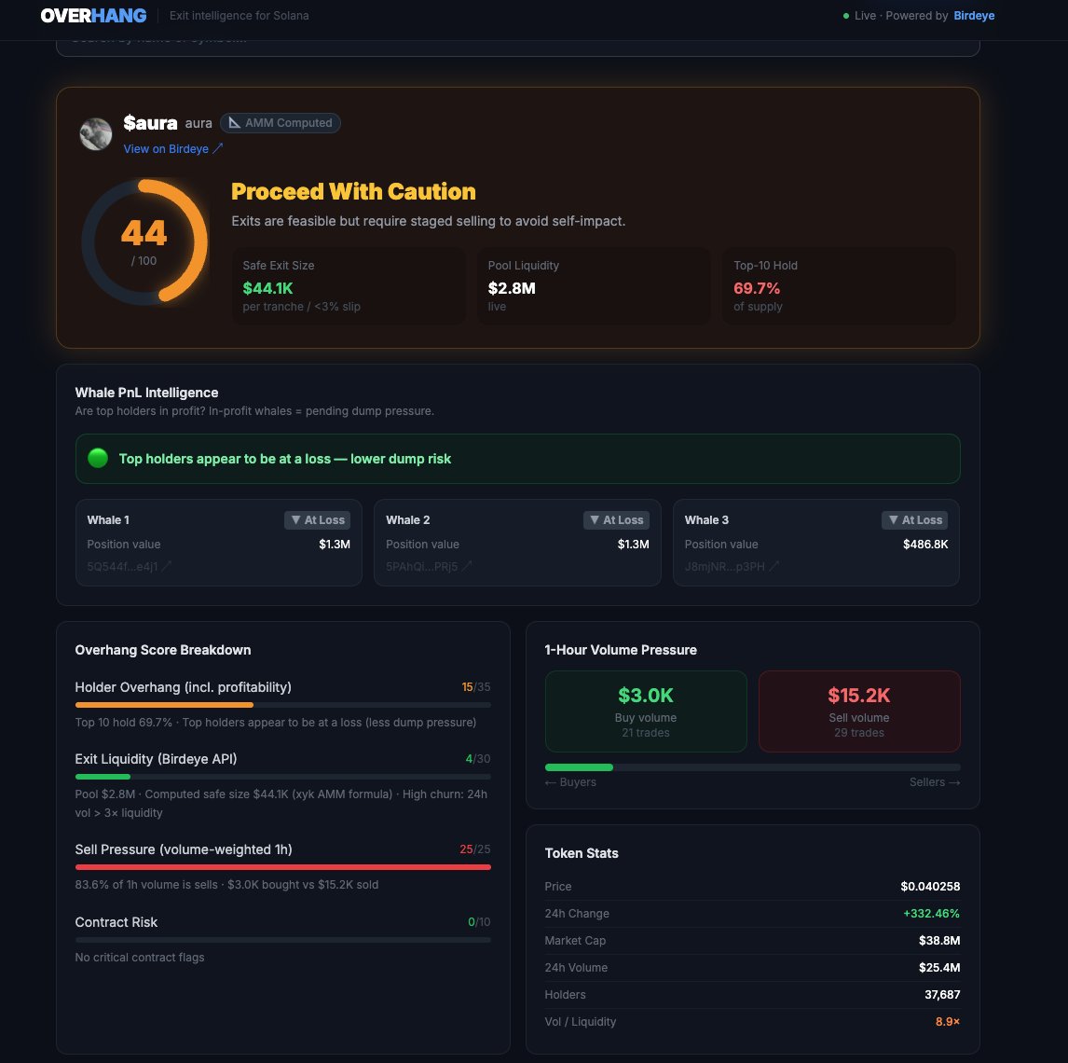Click the search by name input field
Screen dimensions: 1068x1063
517,47
